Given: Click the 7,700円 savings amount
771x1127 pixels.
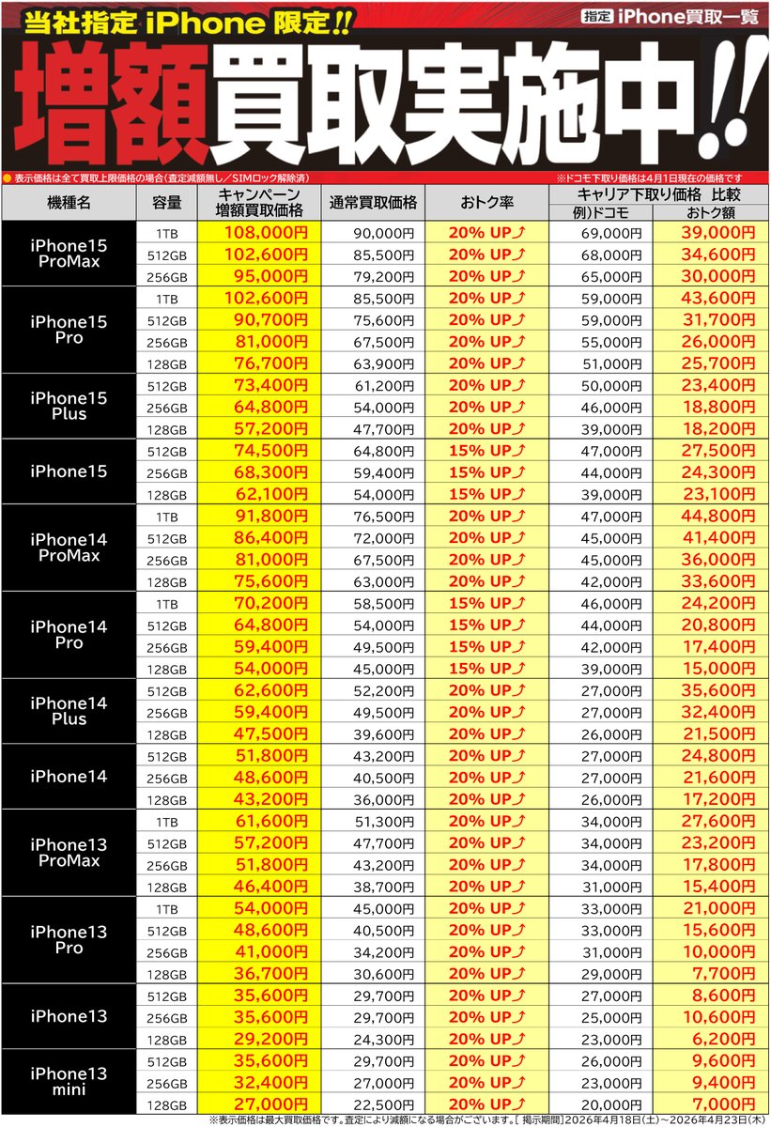Looking at the screenshot, I should (x=723, y=973).
